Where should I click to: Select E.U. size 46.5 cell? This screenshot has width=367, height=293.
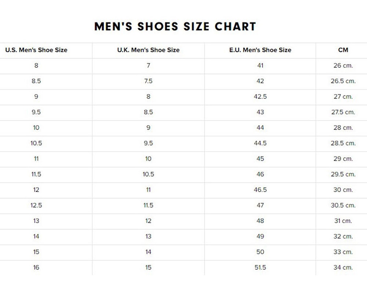pyautogui.click(x=260, y=190)
